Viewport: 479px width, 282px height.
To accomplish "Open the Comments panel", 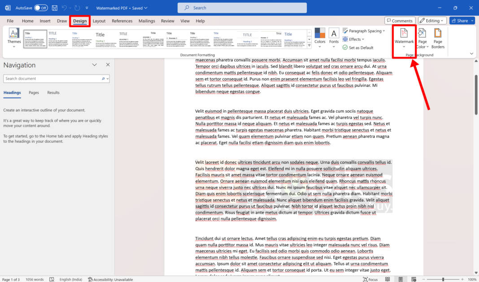I will (400, 20).
